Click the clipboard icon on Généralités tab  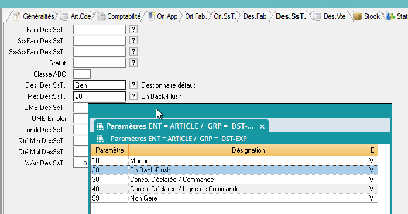(16, 16)
